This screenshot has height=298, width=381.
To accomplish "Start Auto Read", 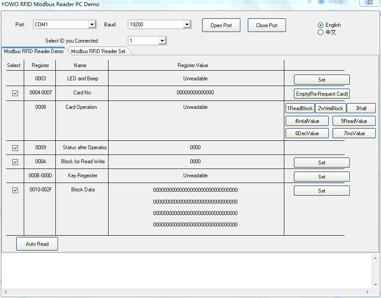I will coord(37,244).
